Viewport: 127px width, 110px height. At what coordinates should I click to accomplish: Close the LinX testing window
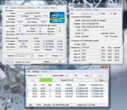(x=104, y=67)
